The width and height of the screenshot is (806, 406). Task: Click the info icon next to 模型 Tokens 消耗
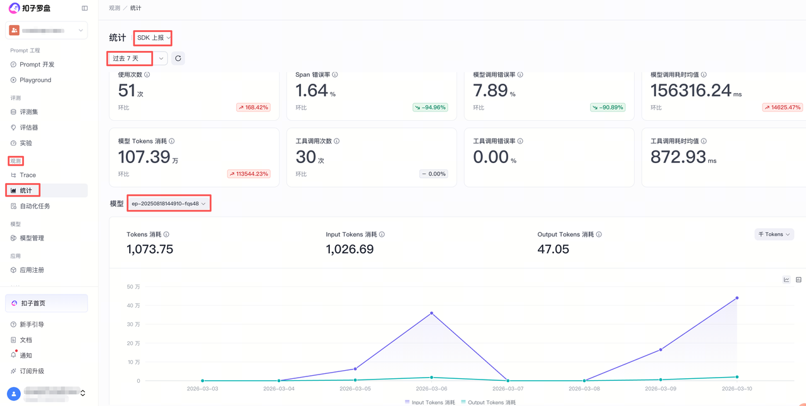171,141
